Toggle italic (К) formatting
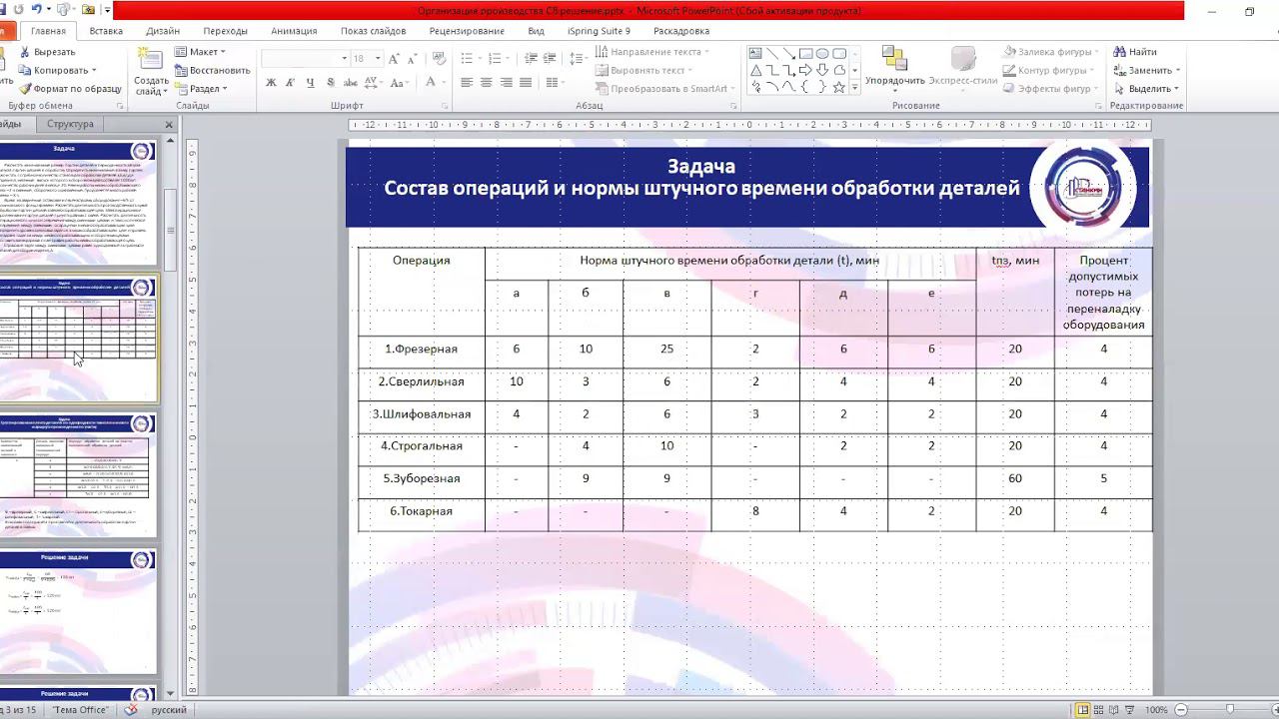The height and width of the screenshot is (719, 1279). coord(291,83)
